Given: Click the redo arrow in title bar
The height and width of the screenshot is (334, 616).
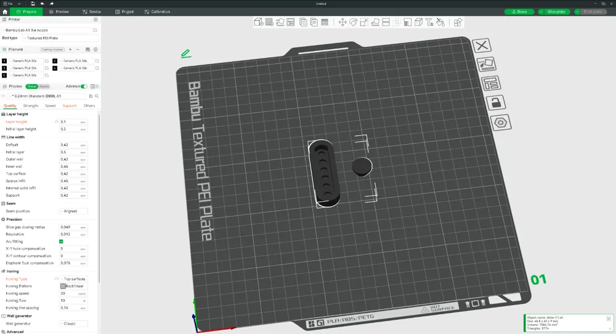Looking at the screenshot, I should [52, 4].
